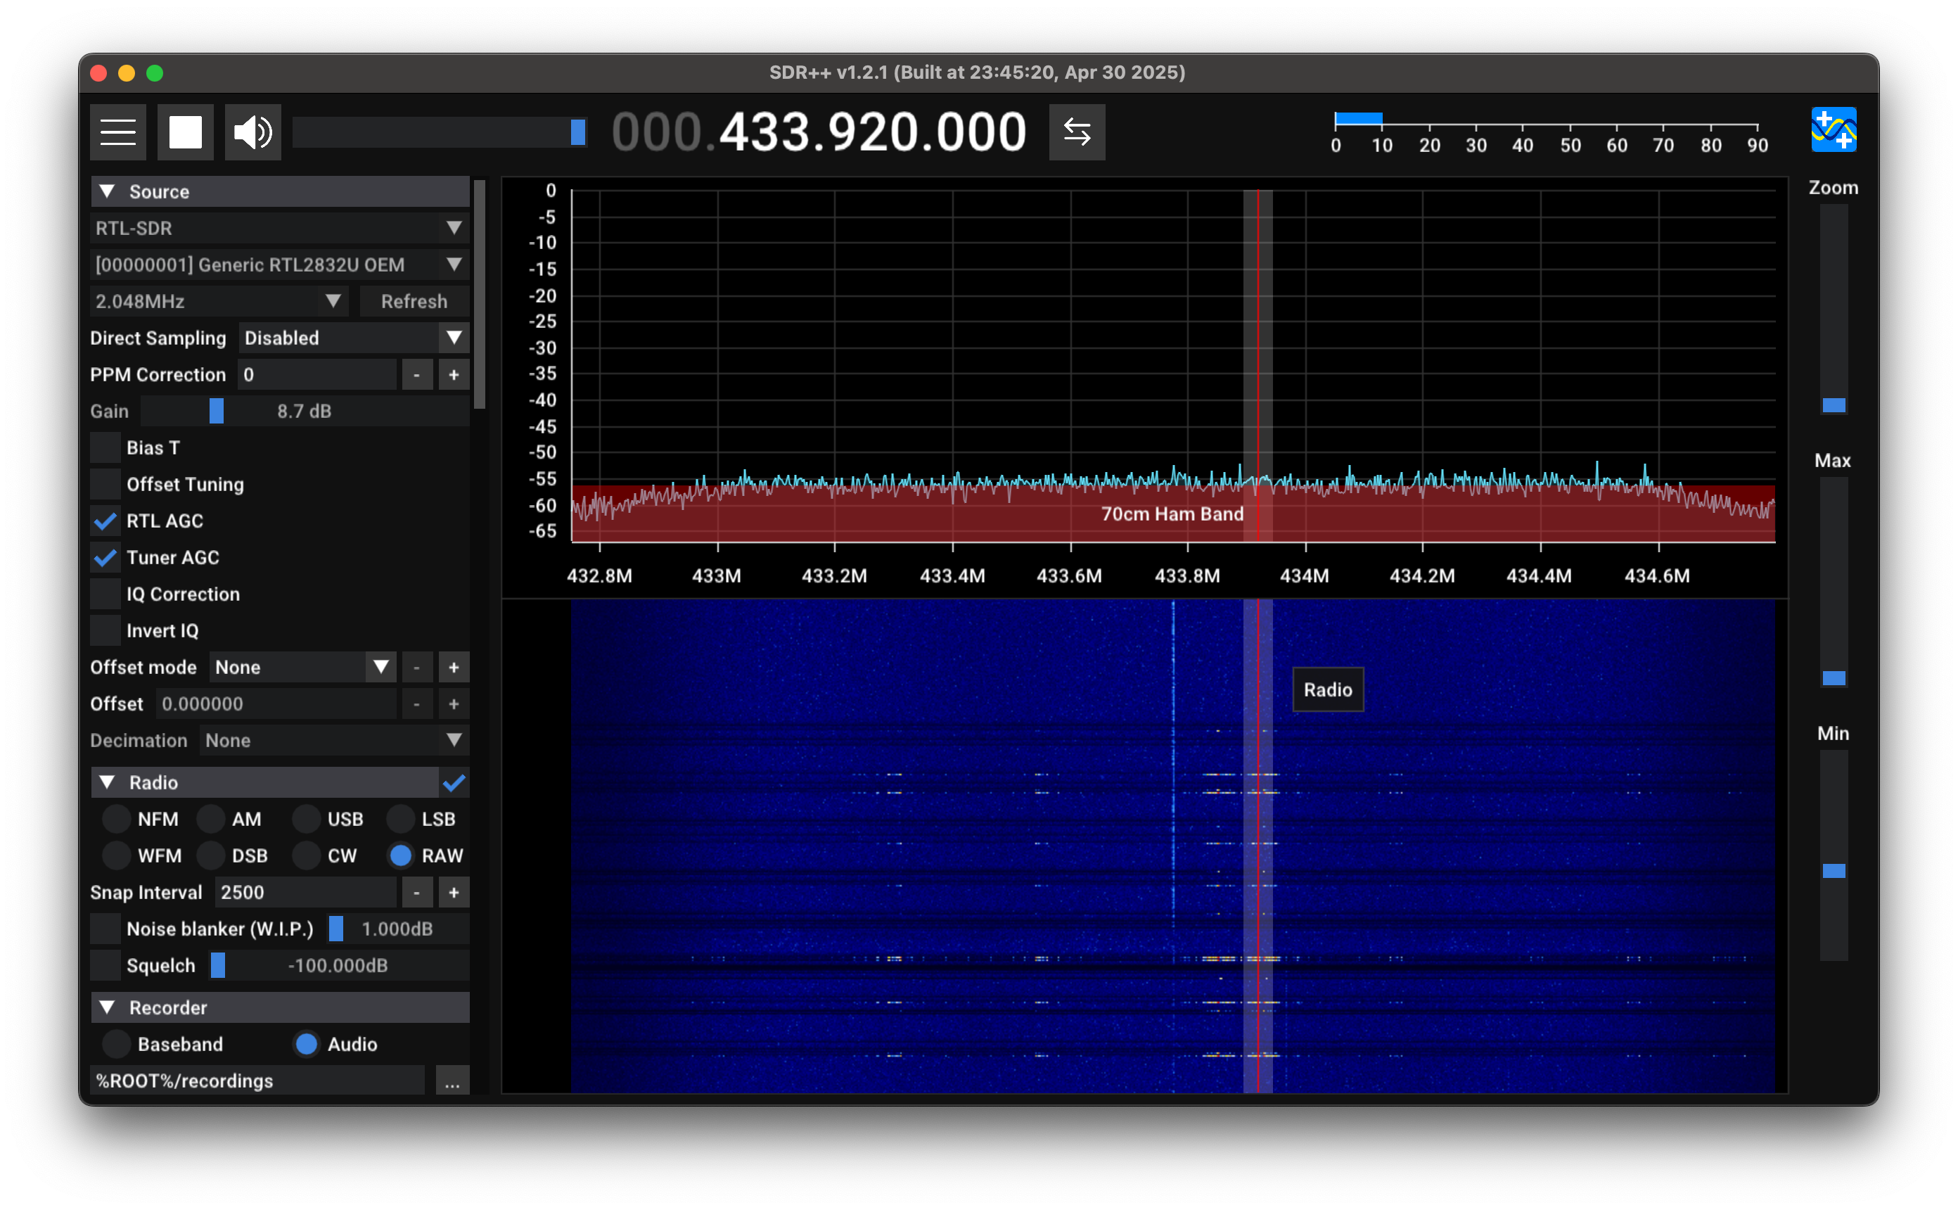
Task: Open the RTL-SDR source dropdown
Action: click(x=279, y=228)
